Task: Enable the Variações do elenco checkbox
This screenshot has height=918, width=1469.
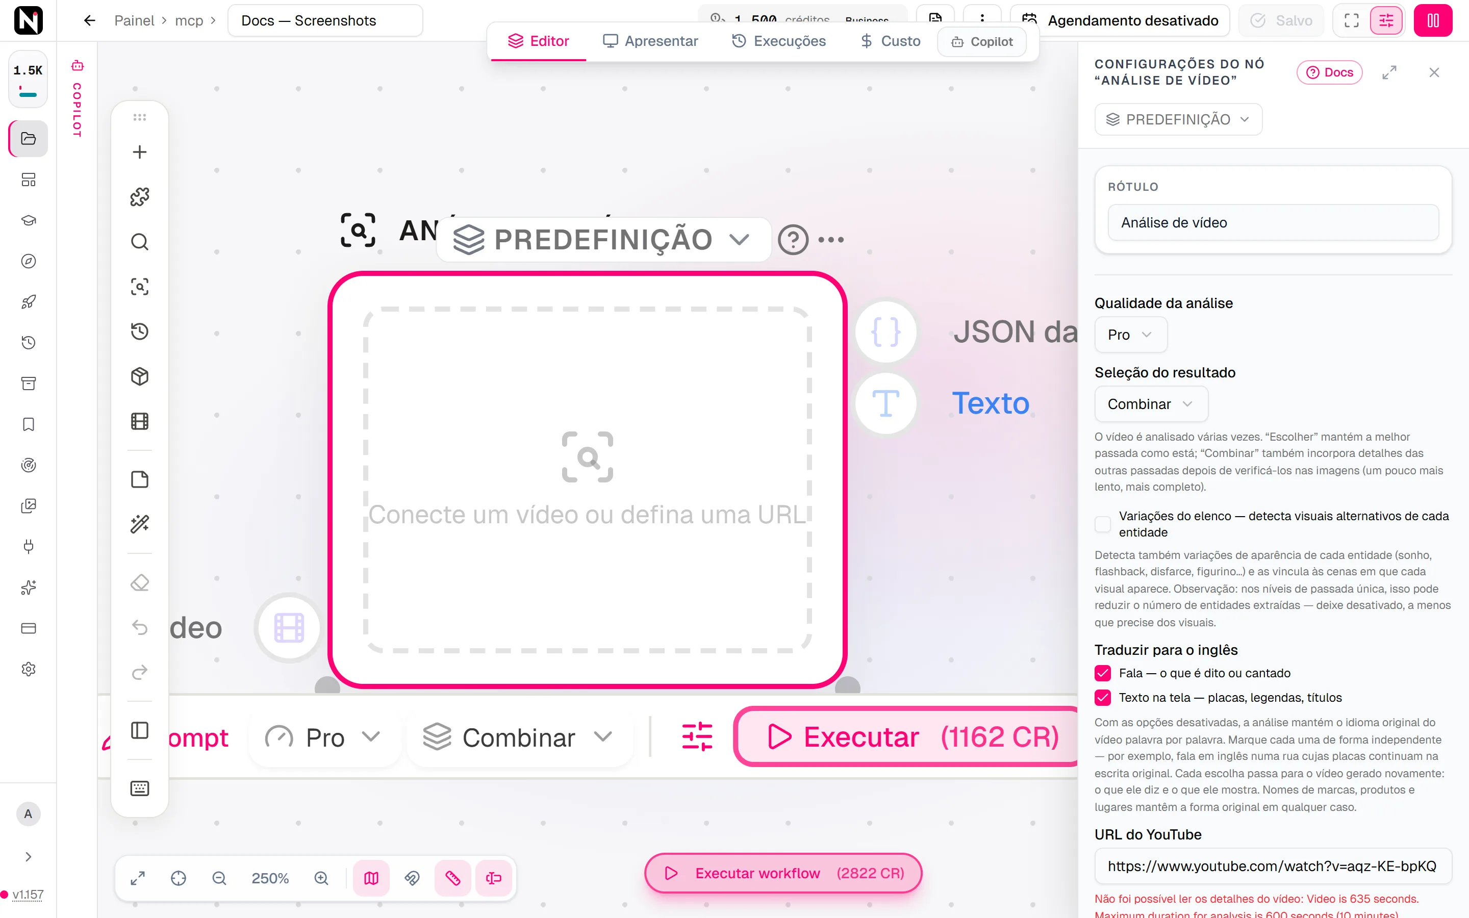Action: pyautogui.click(x=1102, y=524)
